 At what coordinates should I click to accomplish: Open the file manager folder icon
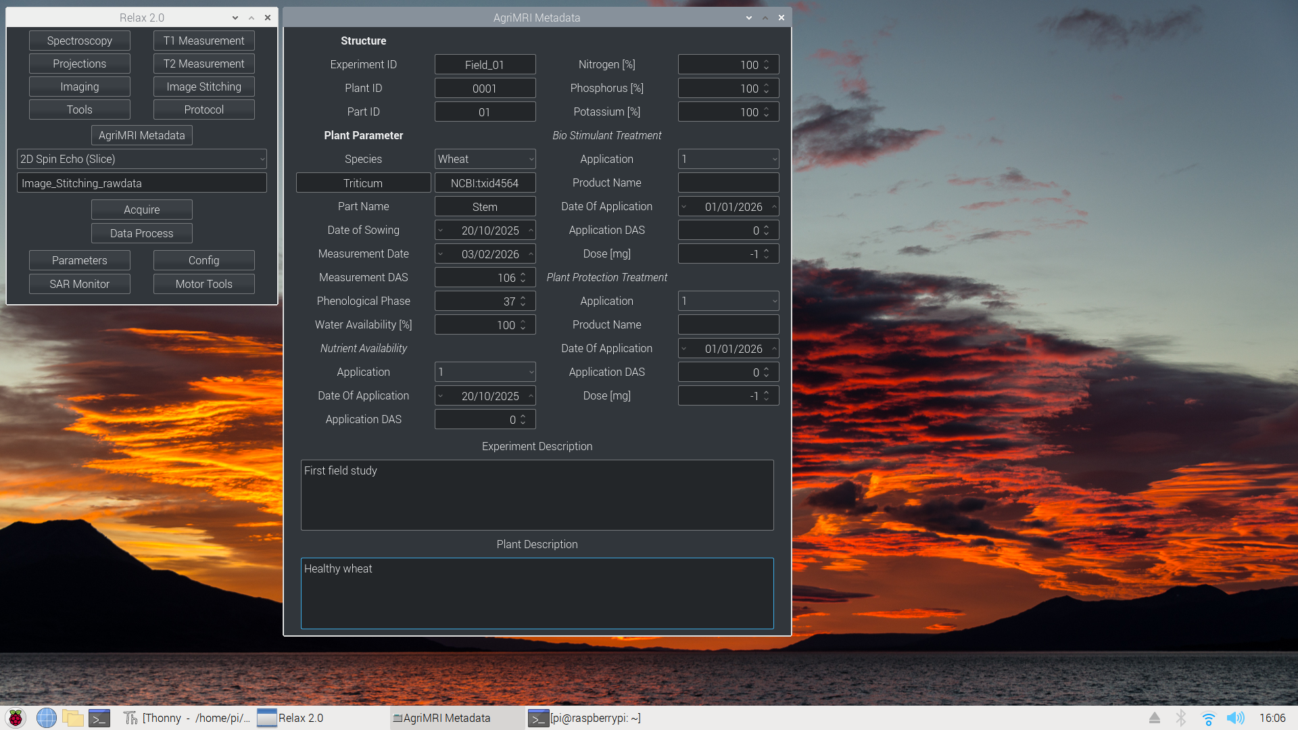point(73,718)
